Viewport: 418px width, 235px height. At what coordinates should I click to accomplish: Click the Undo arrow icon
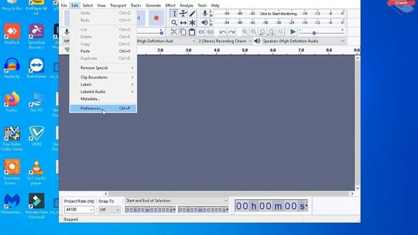point(223,32)
